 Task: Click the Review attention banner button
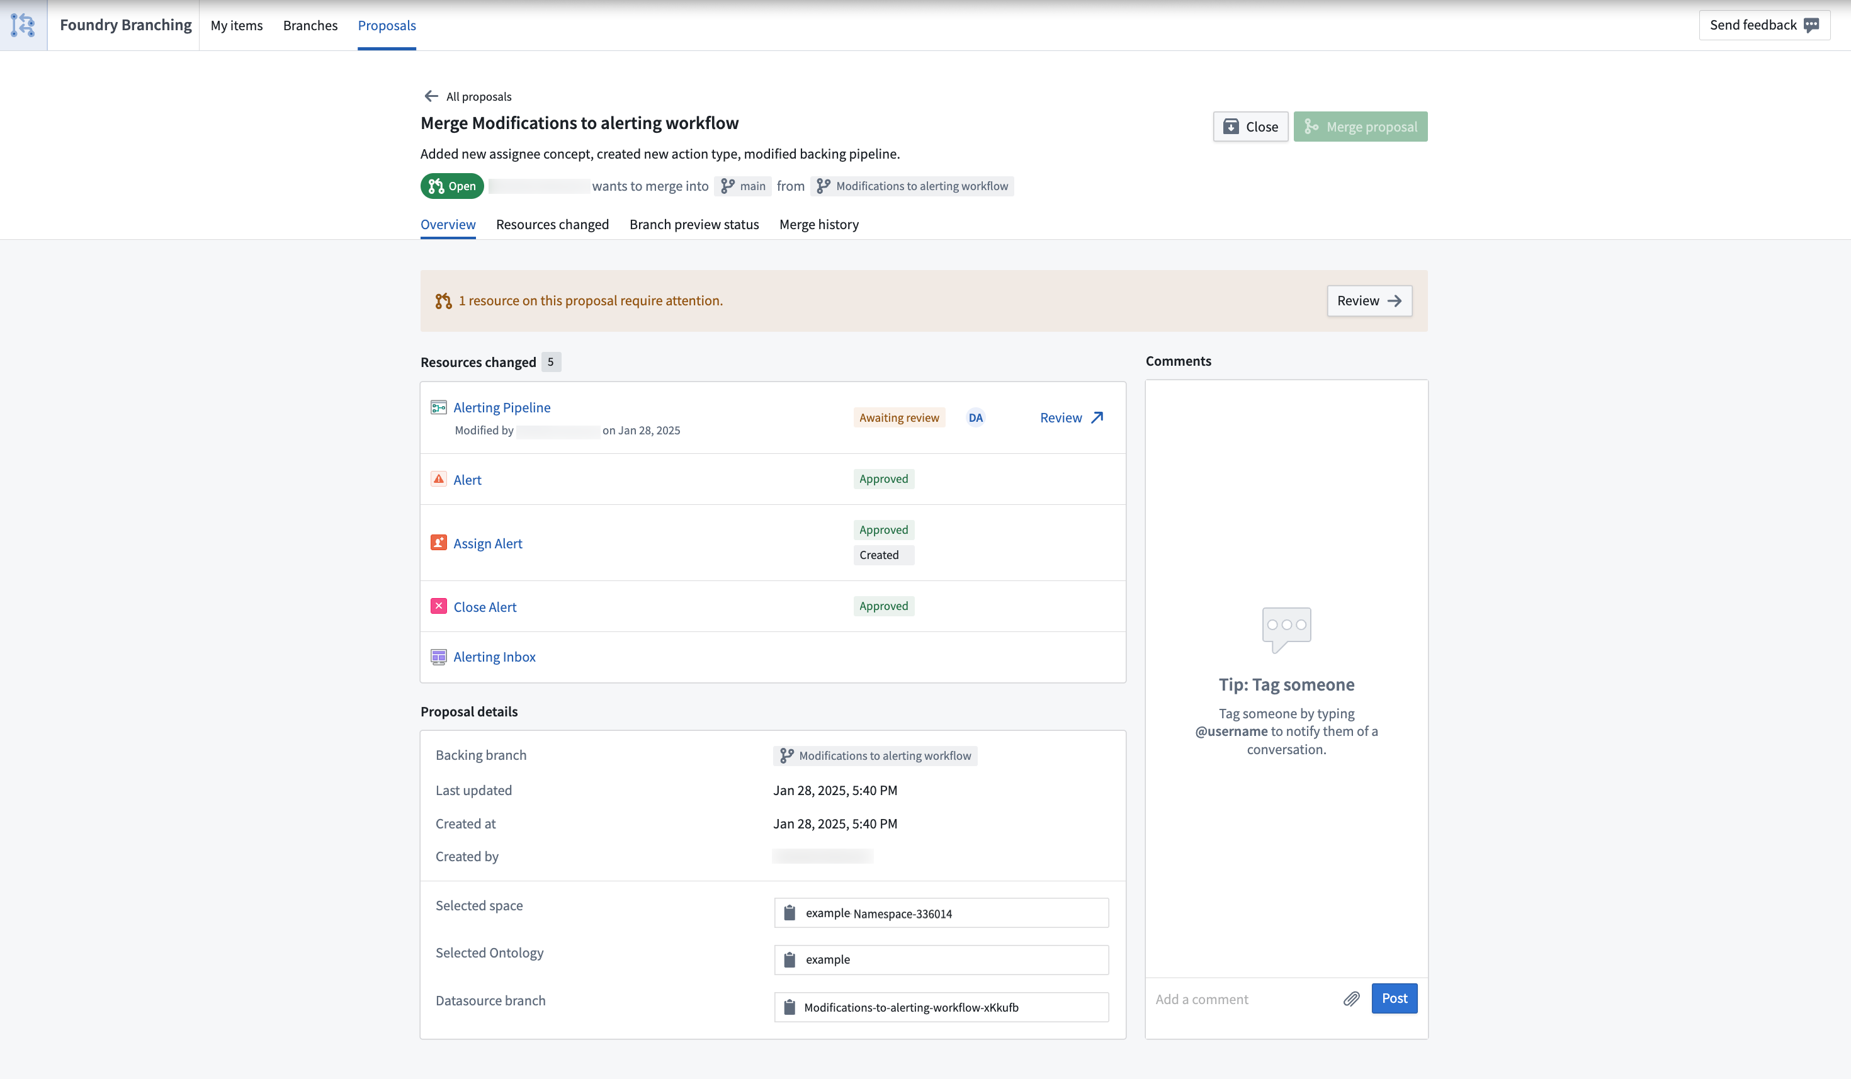[x=1368, y=300]
